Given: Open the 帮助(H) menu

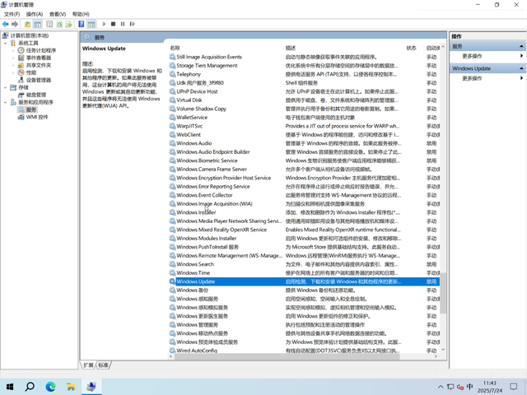Looking at the screenshot, I should tap(81, 14).
